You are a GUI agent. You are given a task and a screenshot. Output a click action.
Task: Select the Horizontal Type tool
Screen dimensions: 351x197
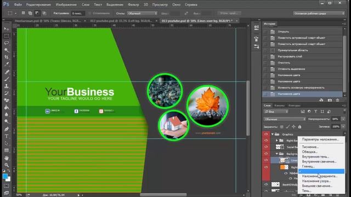[x=7, y=136]
